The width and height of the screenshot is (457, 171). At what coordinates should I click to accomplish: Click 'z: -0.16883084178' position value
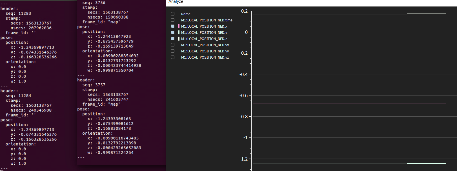tap(109, 128)
